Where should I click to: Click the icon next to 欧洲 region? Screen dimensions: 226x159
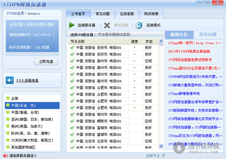(x=7, y=133)
